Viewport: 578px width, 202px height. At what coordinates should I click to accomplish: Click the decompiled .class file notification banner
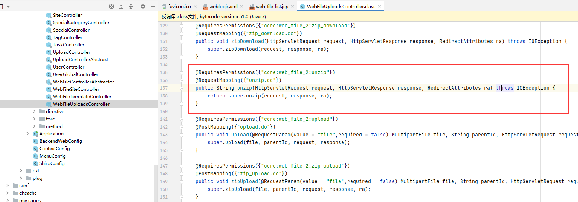click(368, 17)
